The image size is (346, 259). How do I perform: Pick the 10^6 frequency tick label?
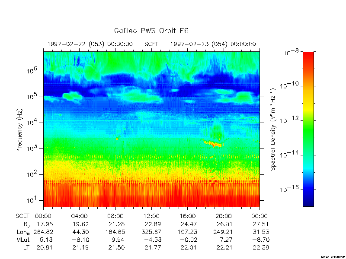[33, 70]
